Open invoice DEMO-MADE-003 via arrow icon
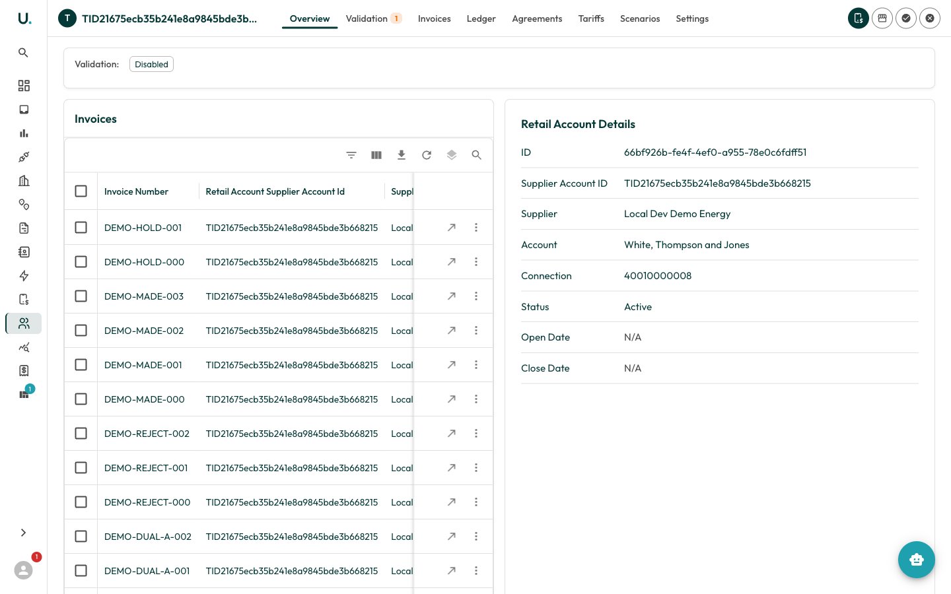This screenshot has height=594, width=951. point(452,296)
